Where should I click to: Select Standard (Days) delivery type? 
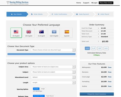click(x=39, y=96)
